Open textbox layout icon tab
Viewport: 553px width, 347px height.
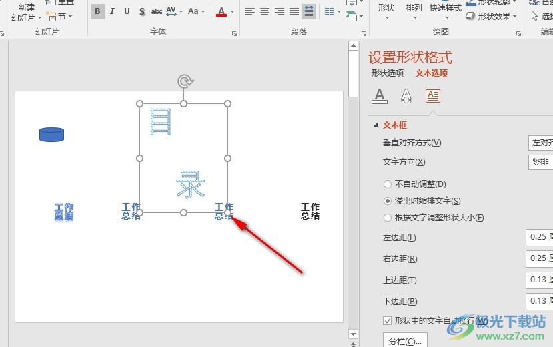[433, 96]
